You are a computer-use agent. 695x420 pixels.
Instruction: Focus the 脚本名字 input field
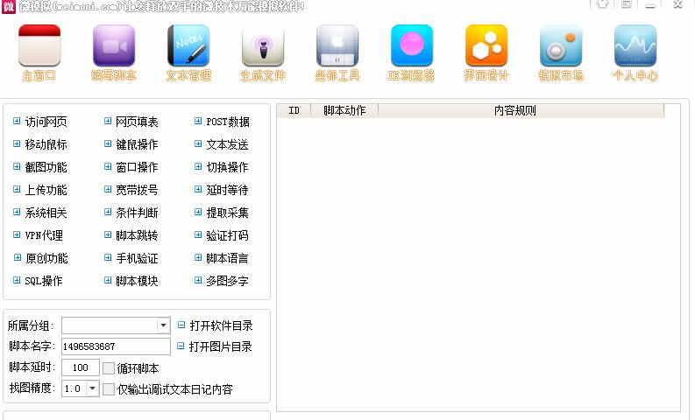pos(116,346)
